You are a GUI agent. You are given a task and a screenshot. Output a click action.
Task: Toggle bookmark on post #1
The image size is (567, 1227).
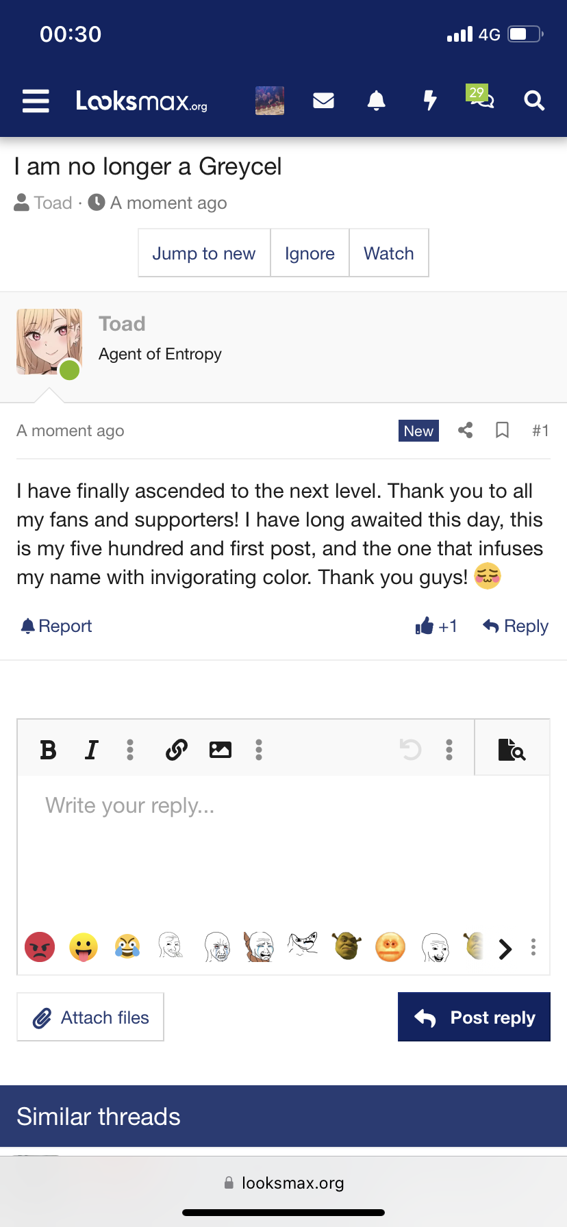click(502, 431)
